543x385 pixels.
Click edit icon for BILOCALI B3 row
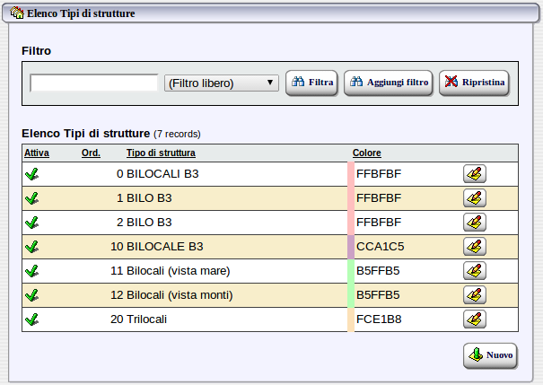(475, 173)
